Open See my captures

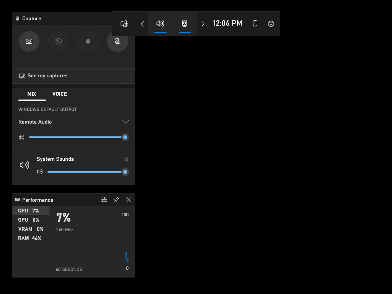[x=47, y=76]
